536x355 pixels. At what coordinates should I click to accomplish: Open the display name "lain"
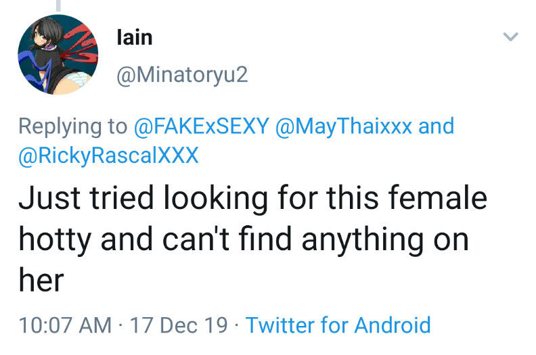tap(135, 37)
